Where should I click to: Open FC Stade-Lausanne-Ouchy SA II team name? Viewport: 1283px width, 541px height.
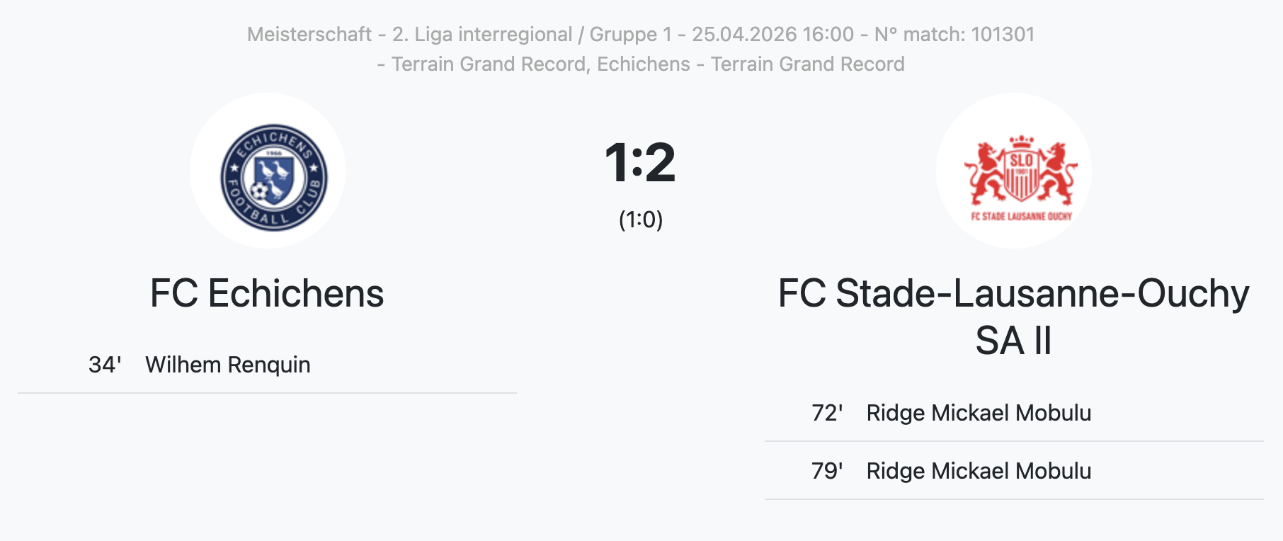1013,317
